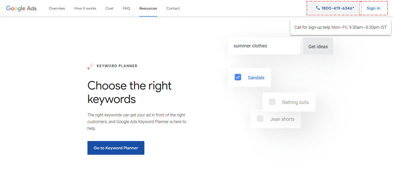Click the call hours tooltip message

pyautogui.click(x=340, y=27)
